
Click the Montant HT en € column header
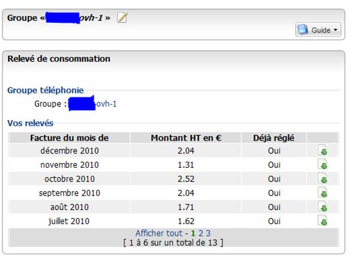[x=186, y=138]
